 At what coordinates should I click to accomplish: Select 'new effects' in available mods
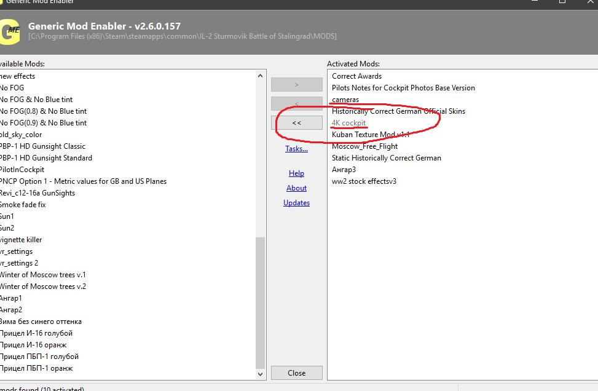coord(18,76)
